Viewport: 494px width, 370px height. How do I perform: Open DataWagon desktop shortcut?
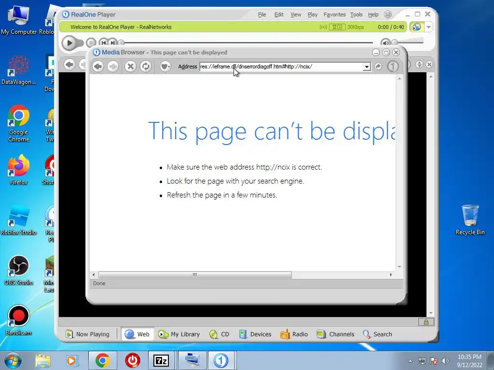pos(18,70)
